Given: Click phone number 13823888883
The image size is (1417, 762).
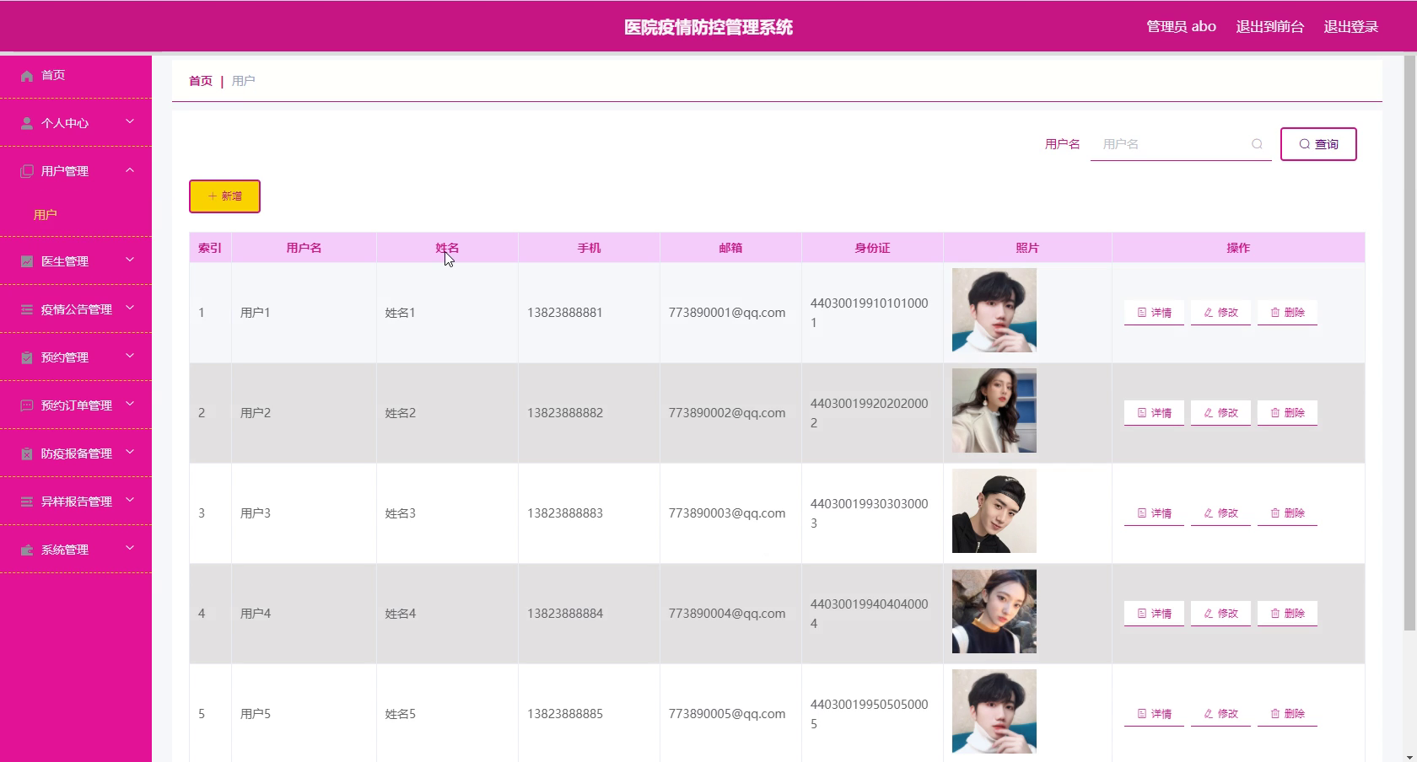Looking at the screenshot, I should click(x=565, y=513).
